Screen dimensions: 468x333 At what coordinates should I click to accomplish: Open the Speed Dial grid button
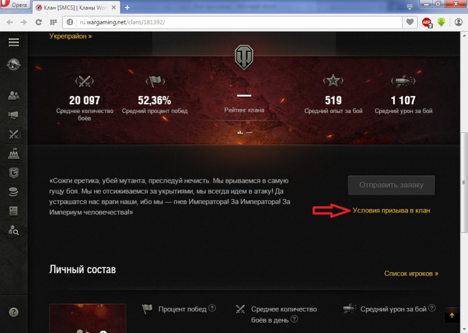[53, 22]
